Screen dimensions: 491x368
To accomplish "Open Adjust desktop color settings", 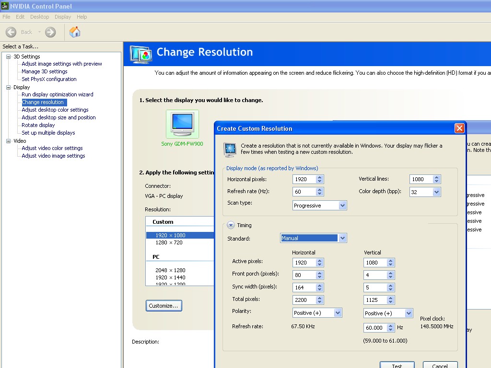I will (x=55, y=110).
